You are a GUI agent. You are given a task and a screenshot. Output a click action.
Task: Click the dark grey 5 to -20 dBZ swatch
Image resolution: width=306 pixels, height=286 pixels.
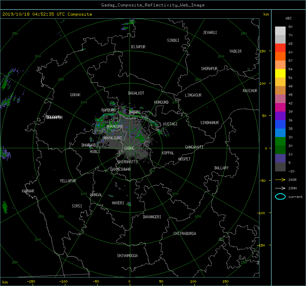point(280,167)
